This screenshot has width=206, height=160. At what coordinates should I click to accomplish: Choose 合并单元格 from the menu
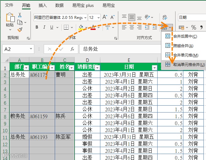pos(184,55)
